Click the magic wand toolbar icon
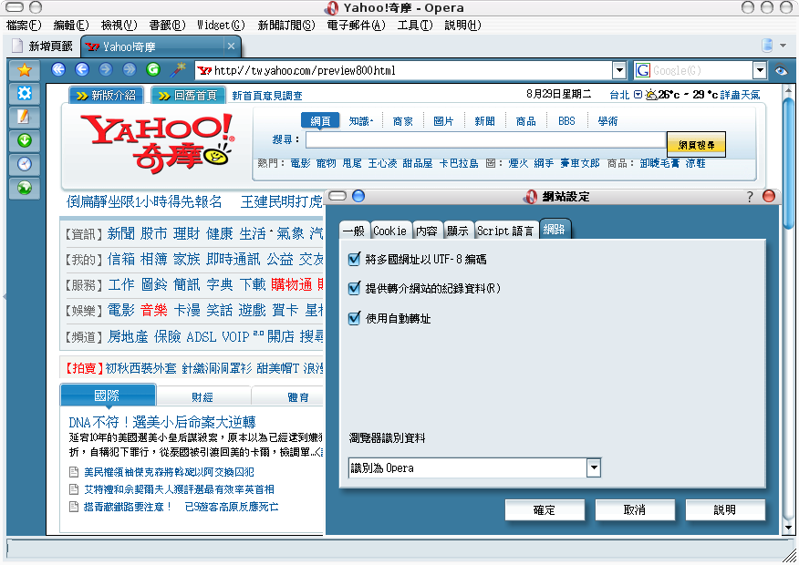The height and width of the screenshot is (565, 799). pyautogui.click(x=177, y=70)
